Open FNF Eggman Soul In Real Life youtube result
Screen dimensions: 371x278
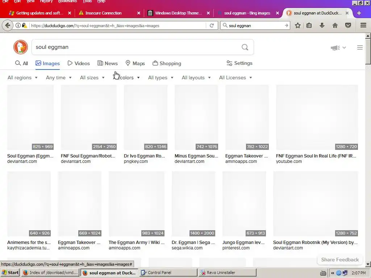tap(316, 156)
